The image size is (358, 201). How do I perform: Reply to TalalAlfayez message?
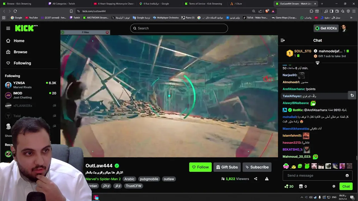tap(352, 95)
